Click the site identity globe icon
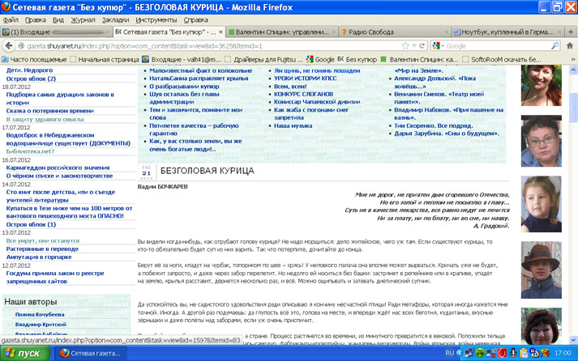The height and width of the screenshot is (361, 578). point(21,45)
